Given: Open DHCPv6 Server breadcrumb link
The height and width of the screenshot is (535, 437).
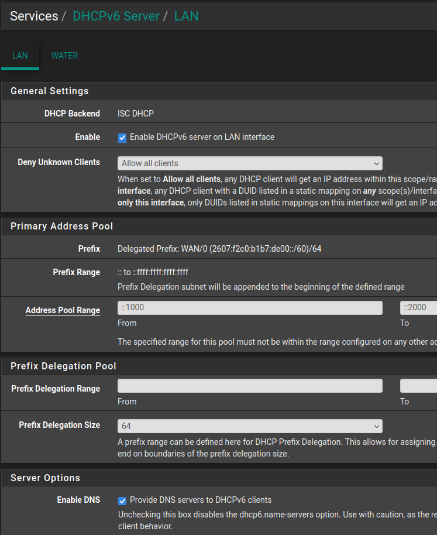Looking at the screenshot, I should coord(116,16).
